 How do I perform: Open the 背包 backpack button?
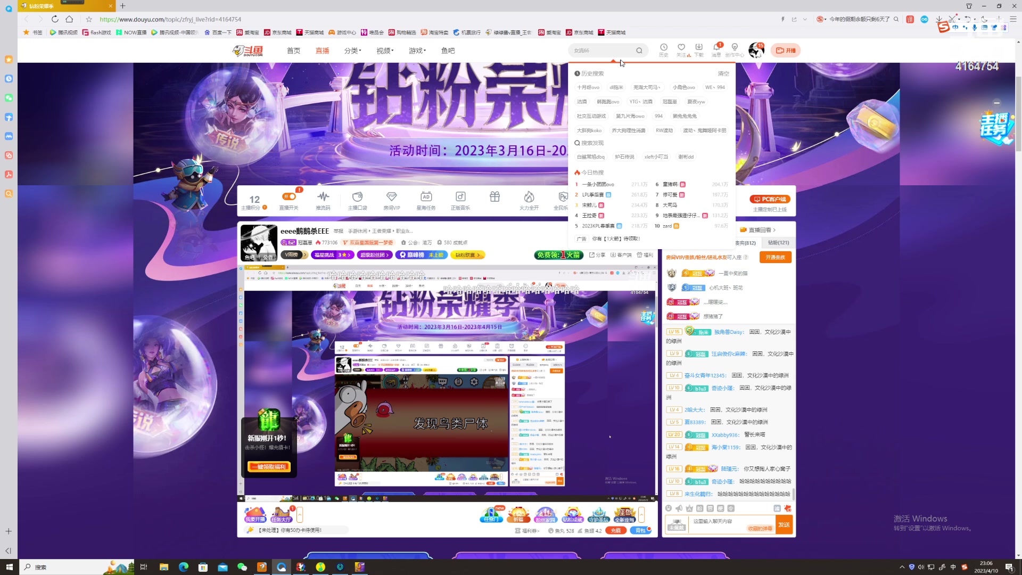641,530
